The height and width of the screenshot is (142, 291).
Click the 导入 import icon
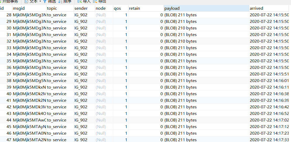tap(79, 2)
